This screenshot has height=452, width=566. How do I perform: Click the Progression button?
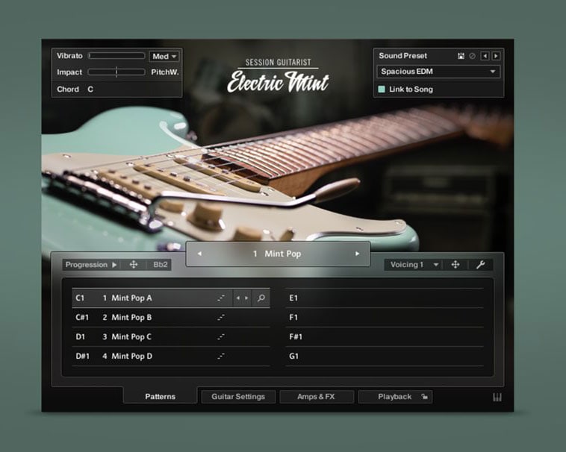[90, 265]
